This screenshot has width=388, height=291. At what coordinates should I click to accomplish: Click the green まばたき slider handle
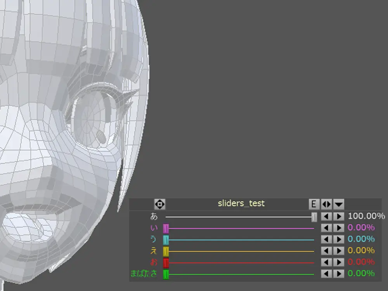click(x=166, y=274)
